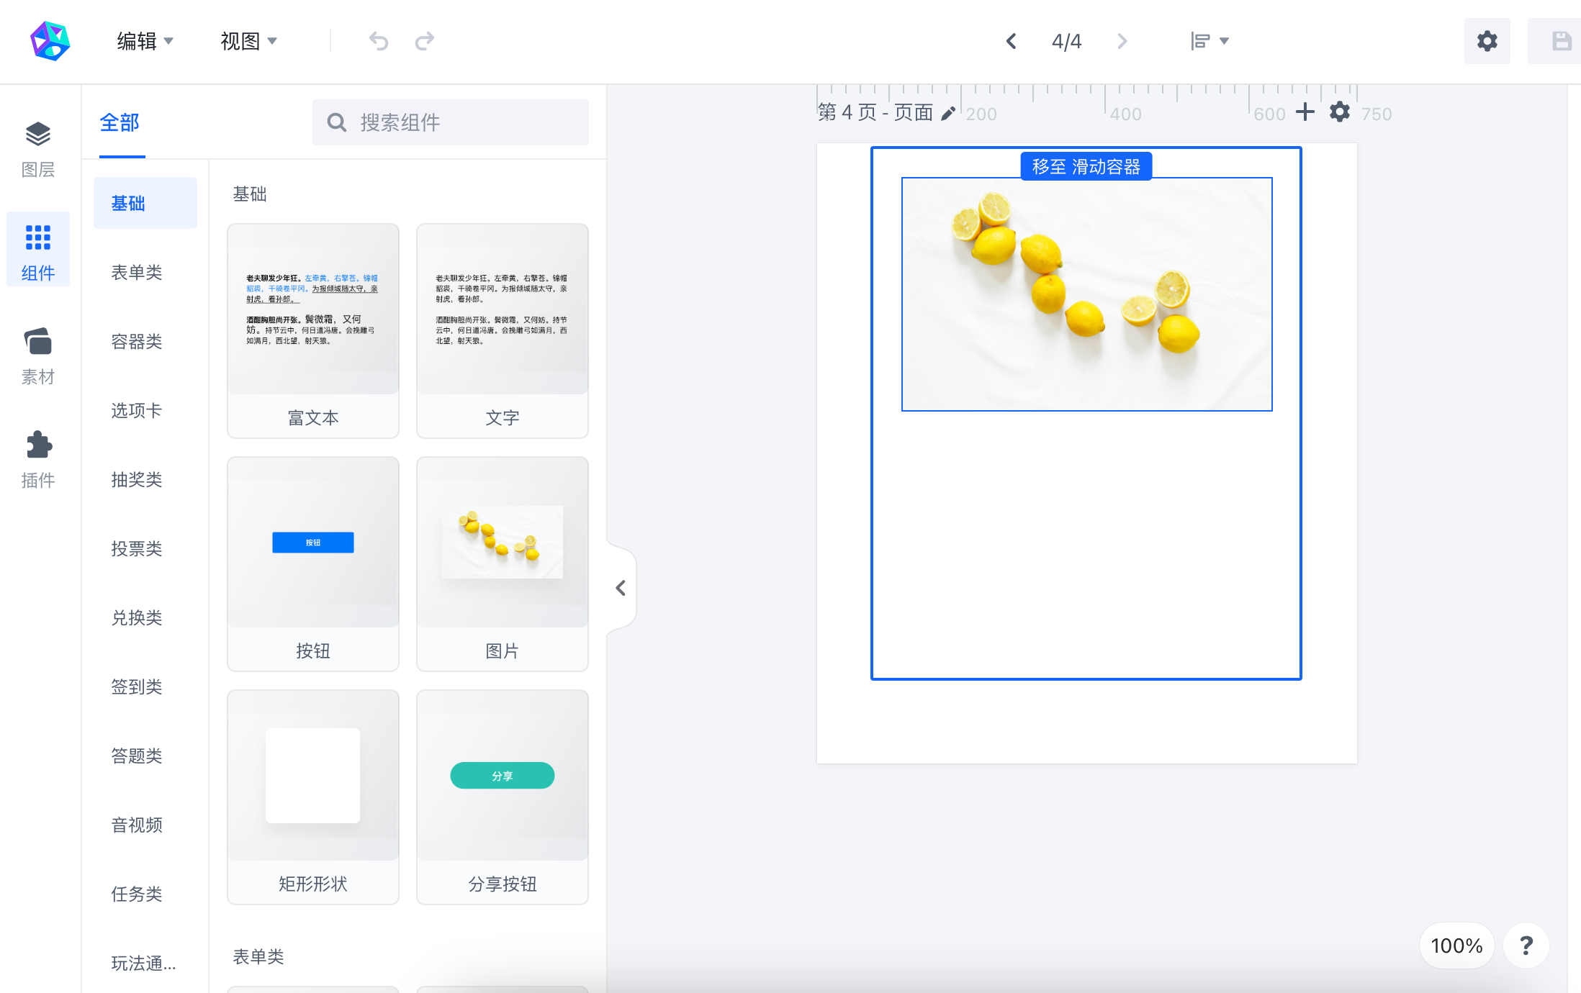Open the 视图 dropdown menu
Screen dimensions: 1581x993
click(249, 41)
